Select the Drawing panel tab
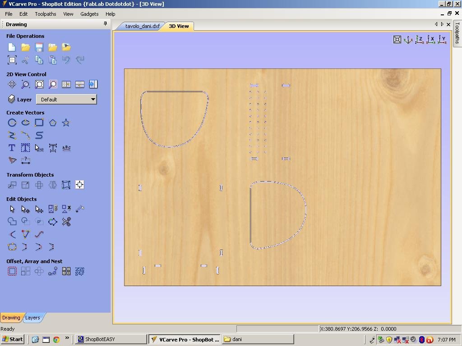This screenshot has height=346, width=462. (x=11, y=318)
